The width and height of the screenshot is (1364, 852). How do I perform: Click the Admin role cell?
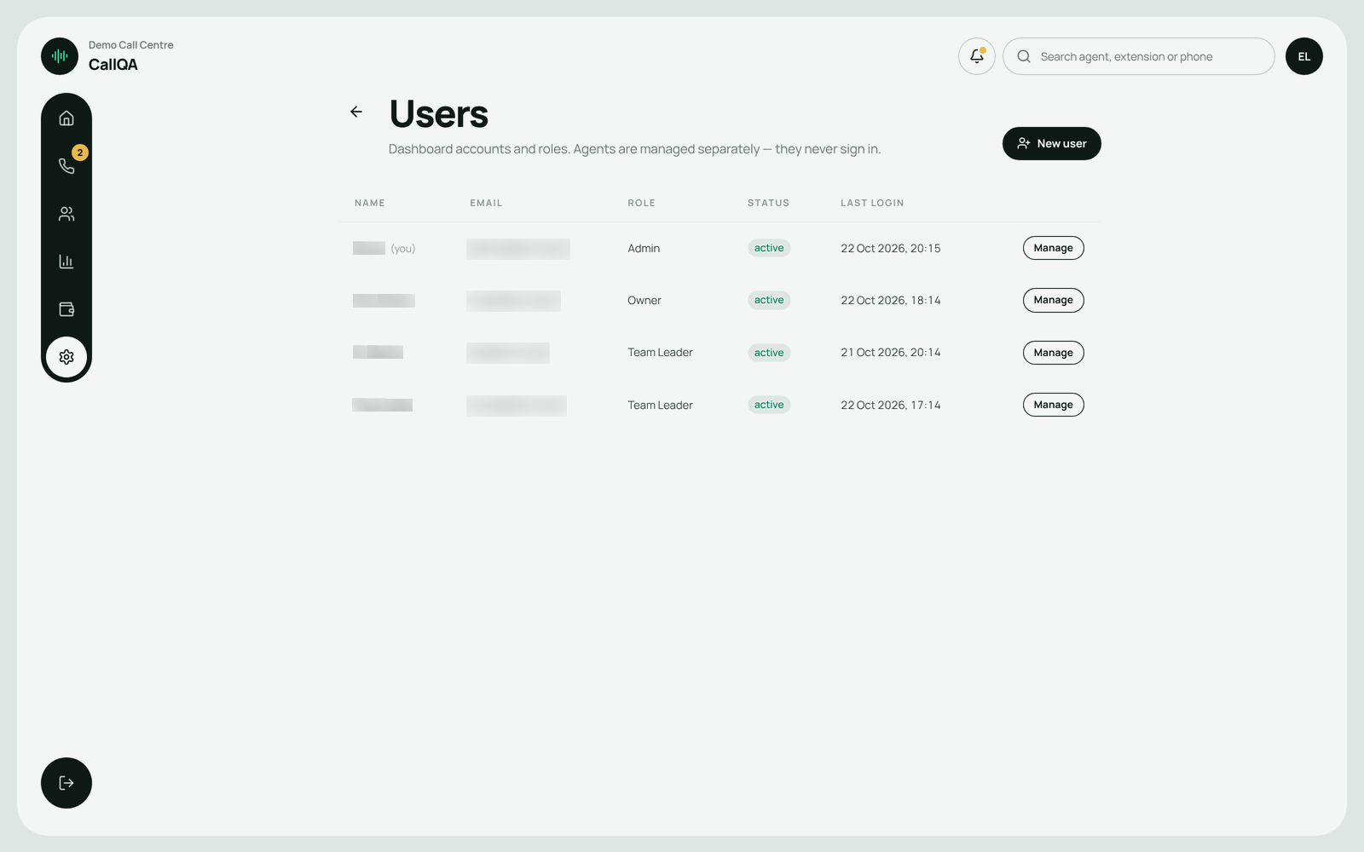644,248
